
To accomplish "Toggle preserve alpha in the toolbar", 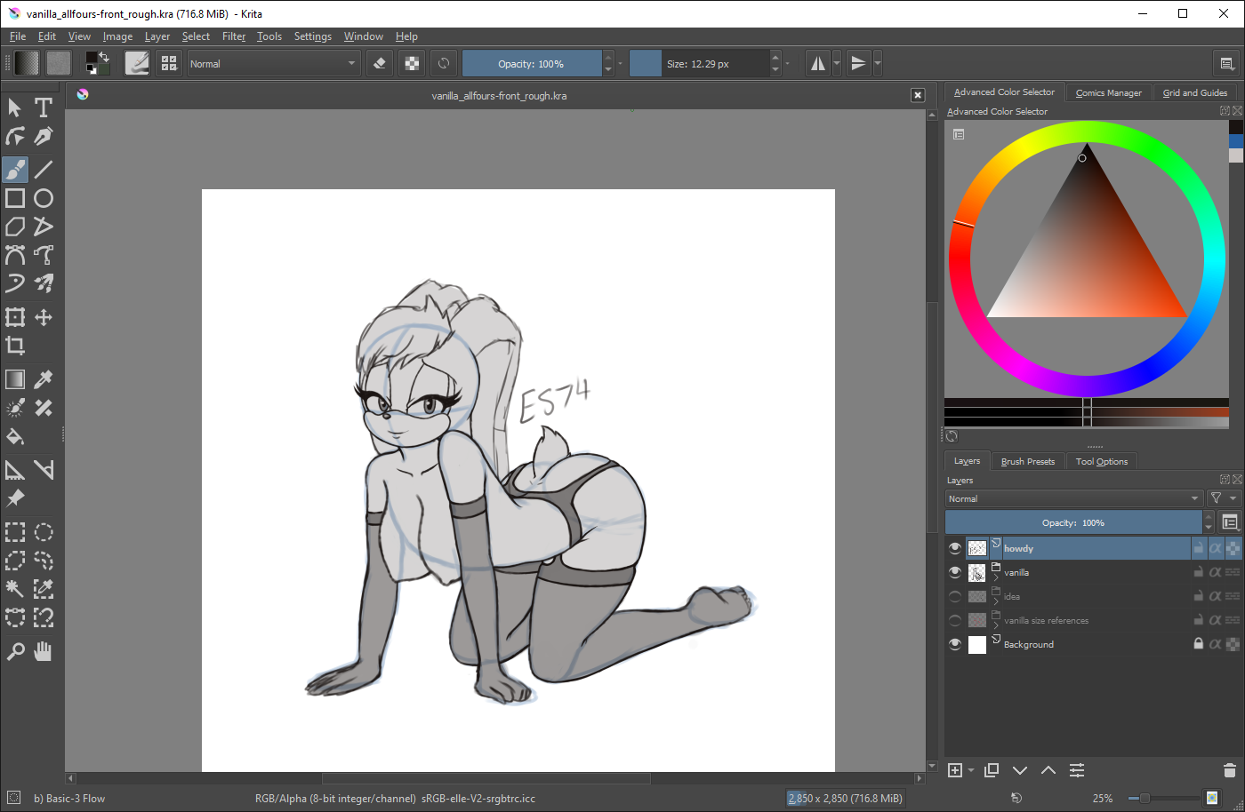I will (x=412, y=63).
